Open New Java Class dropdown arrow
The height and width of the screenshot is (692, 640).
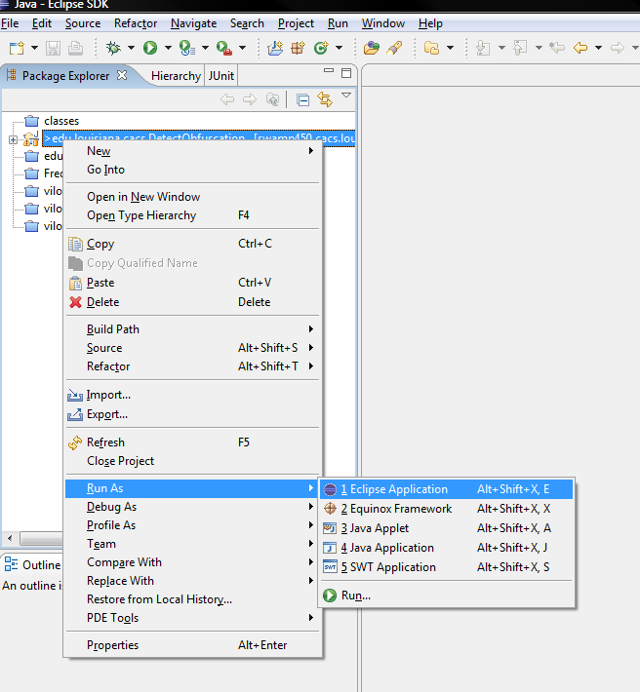click(339, 48)
